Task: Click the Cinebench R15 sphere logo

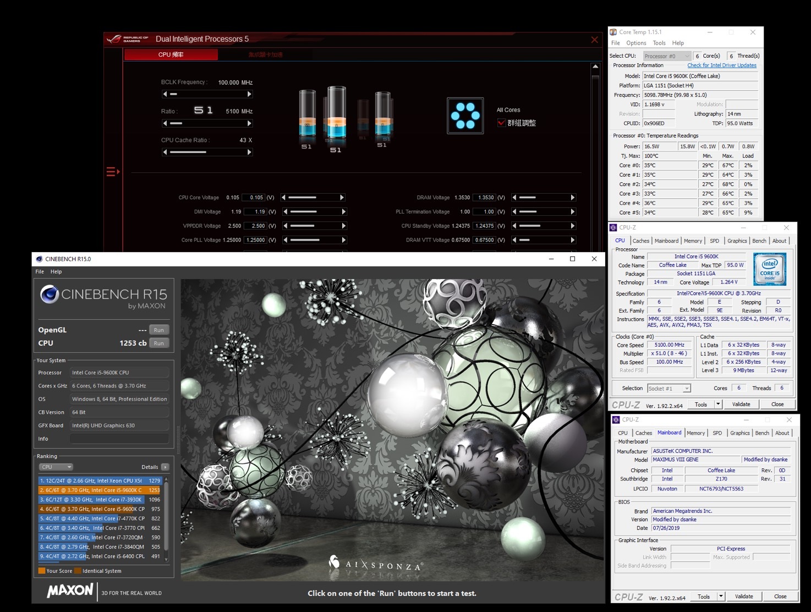Action: 50,294
